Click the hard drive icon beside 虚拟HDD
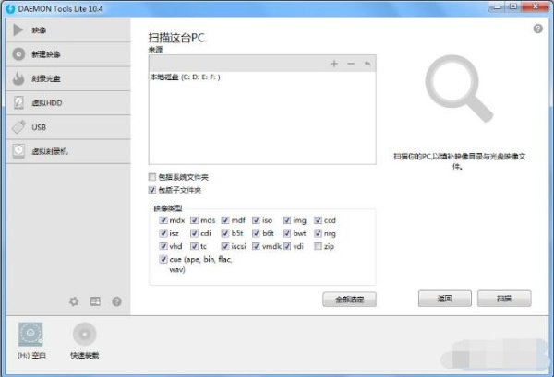This screenshot has width=554, height=377. point(18,103)
